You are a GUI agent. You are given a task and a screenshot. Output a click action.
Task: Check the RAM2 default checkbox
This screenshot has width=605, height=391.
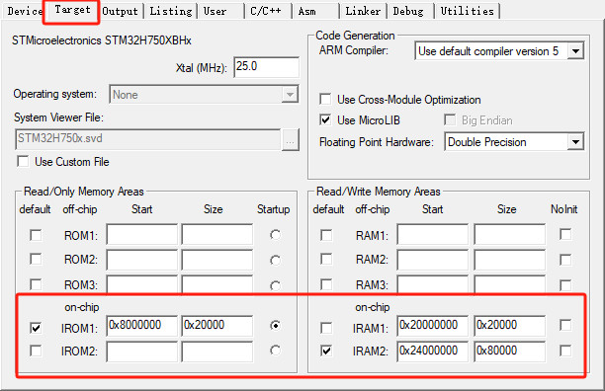[326, 259]
